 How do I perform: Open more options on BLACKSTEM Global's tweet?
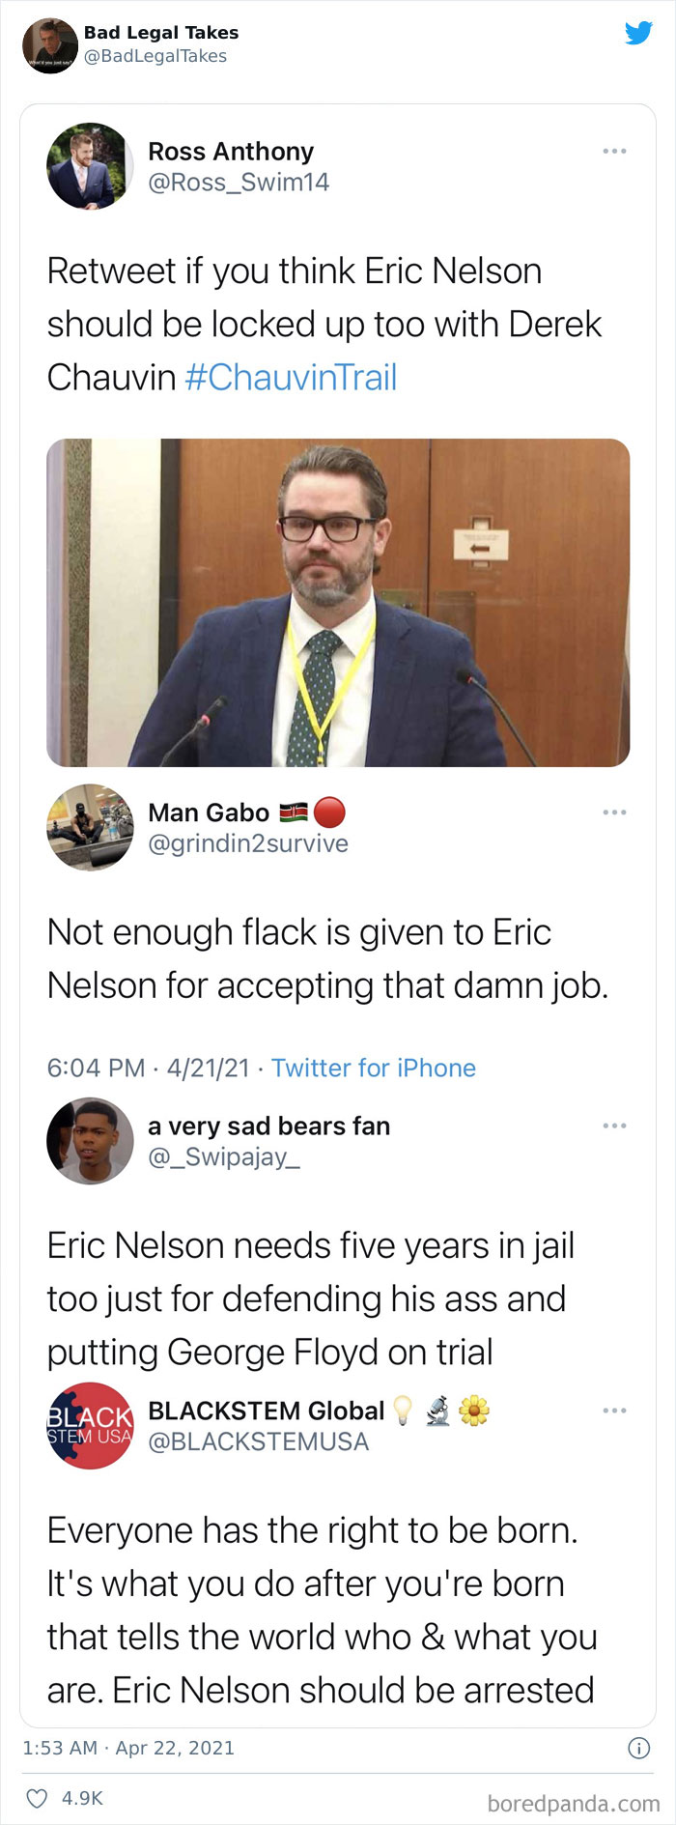(615, 1409)
